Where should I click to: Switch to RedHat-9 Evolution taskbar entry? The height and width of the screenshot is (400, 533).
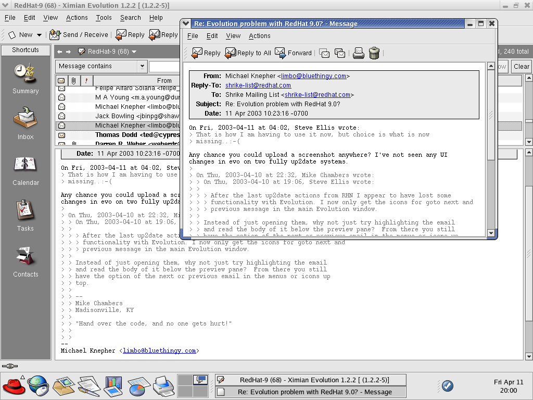(311, 380)
